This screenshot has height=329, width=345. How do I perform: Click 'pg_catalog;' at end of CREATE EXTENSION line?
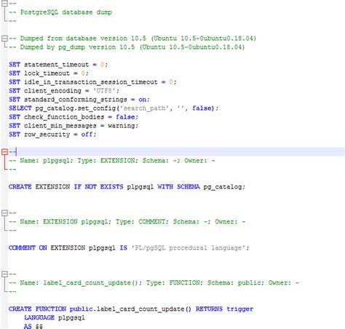click(224, 187)
